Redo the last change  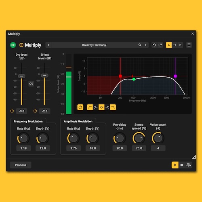[x=160, y=45]
